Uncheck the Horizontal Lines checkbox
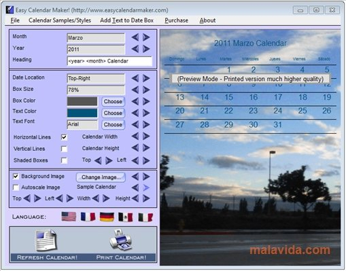 pyautogui.click(x=64, y=137)
